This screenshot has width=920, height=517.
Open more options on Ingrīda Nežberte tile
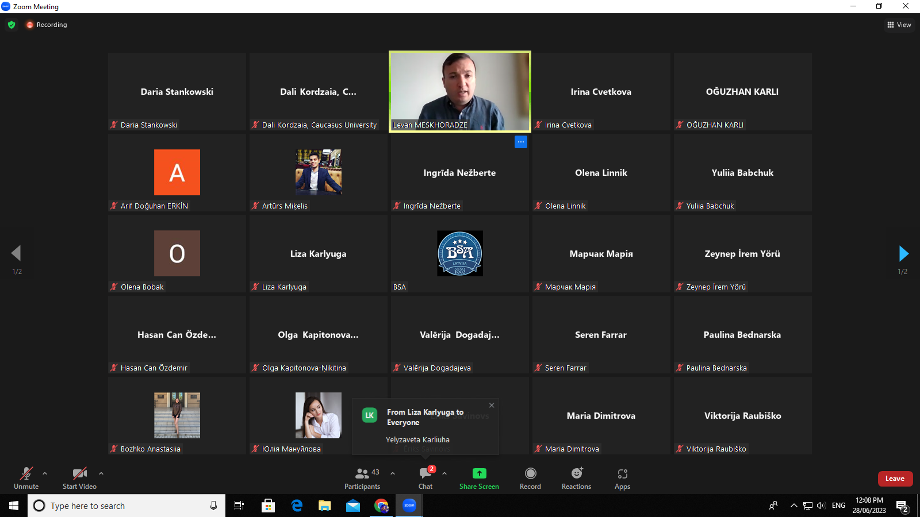pyautogui.click(x=521, y=142)
